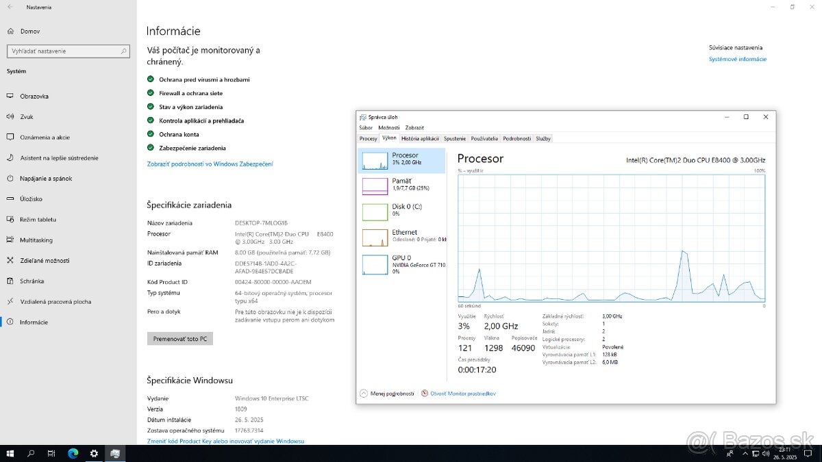This screenshot has width=822, height=462.
Task: Click the Zvuk speaker icon
Action: coord(10,117)
